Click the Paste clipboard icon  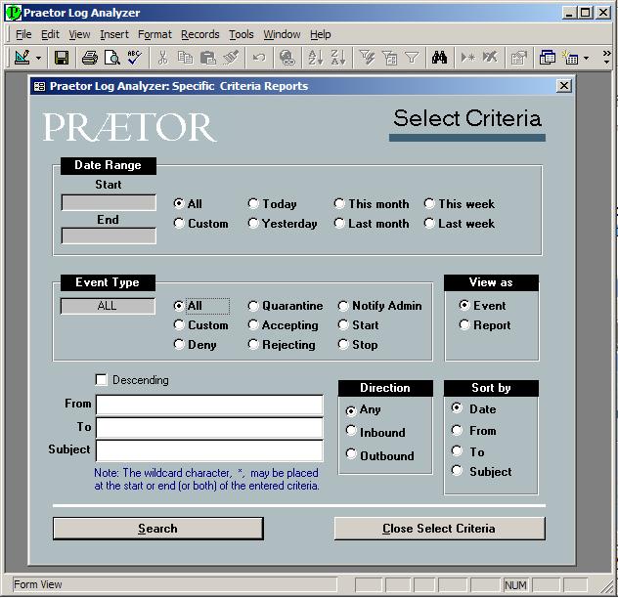click(207, 58)
